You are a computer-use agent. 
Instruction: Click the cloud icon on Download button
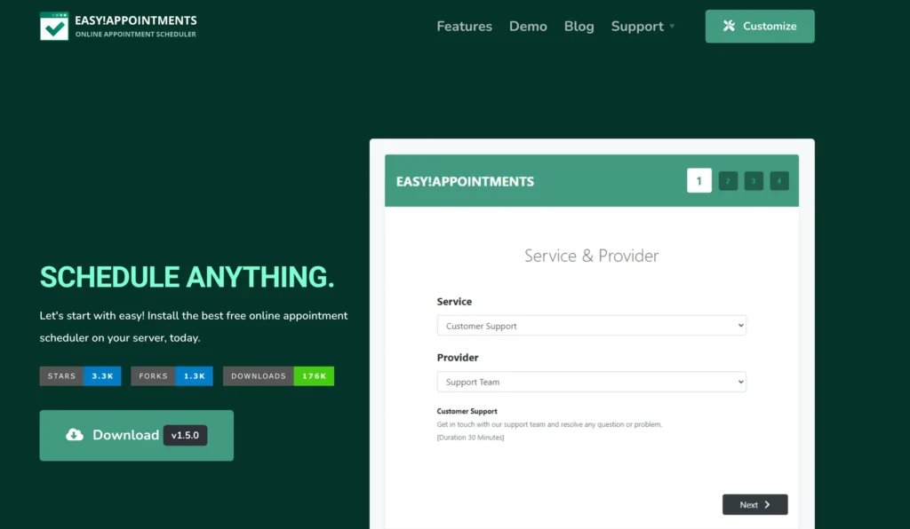coord(75,435)
